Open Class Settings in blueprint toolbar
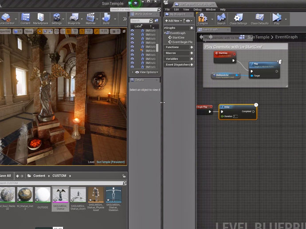The width and height of the screenshot is (306, 229). (238, 19)
